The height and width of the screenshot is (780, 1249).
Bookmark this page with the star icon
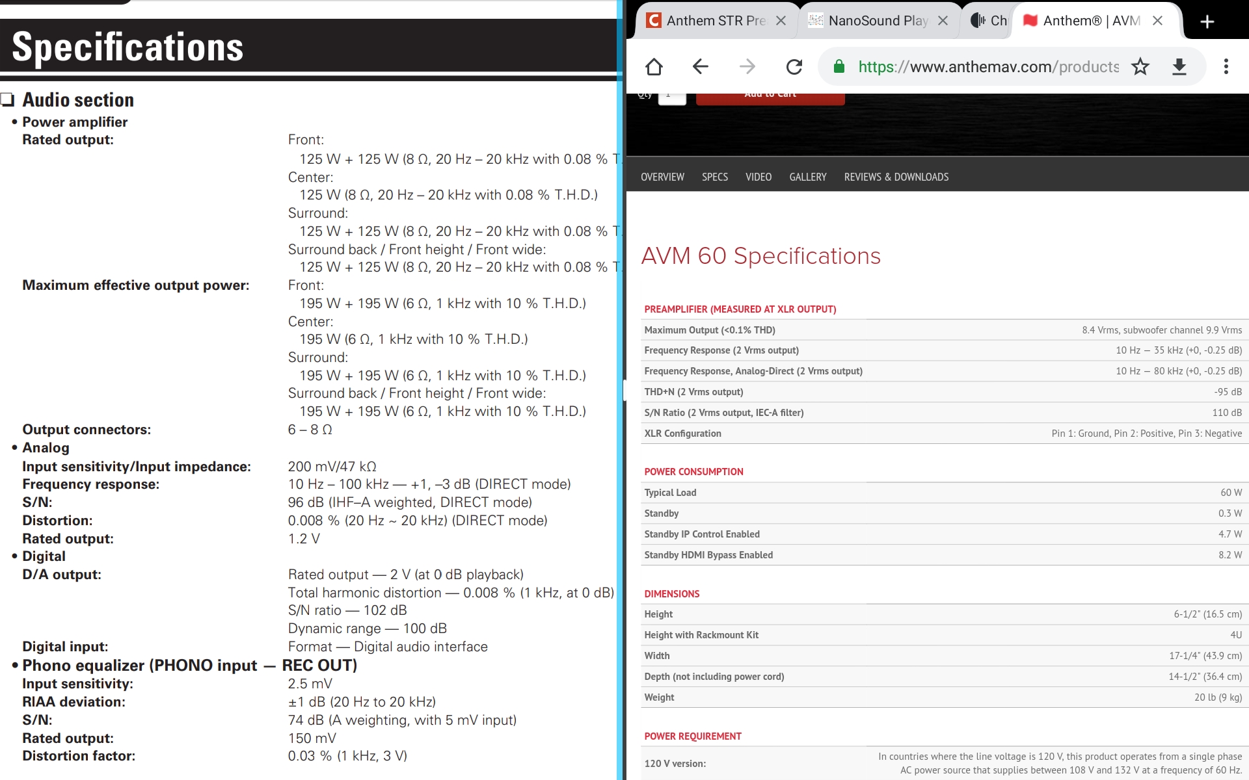1140,67
